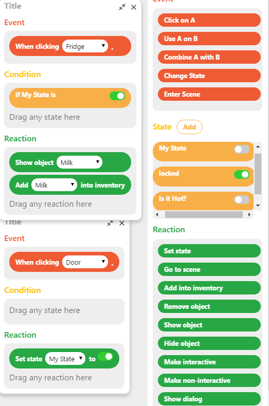Collapse the Door rule card with shrink icon
Screen dimensions: 269x406
coord(110,223)
